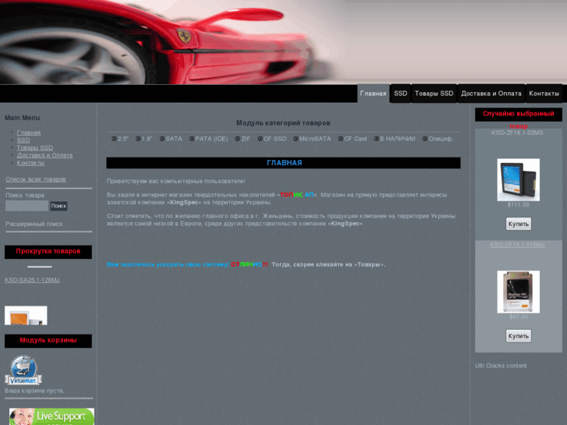Go to the CF SSD category
The height and width of the screenshot is (425, 567).
point(275,139)
